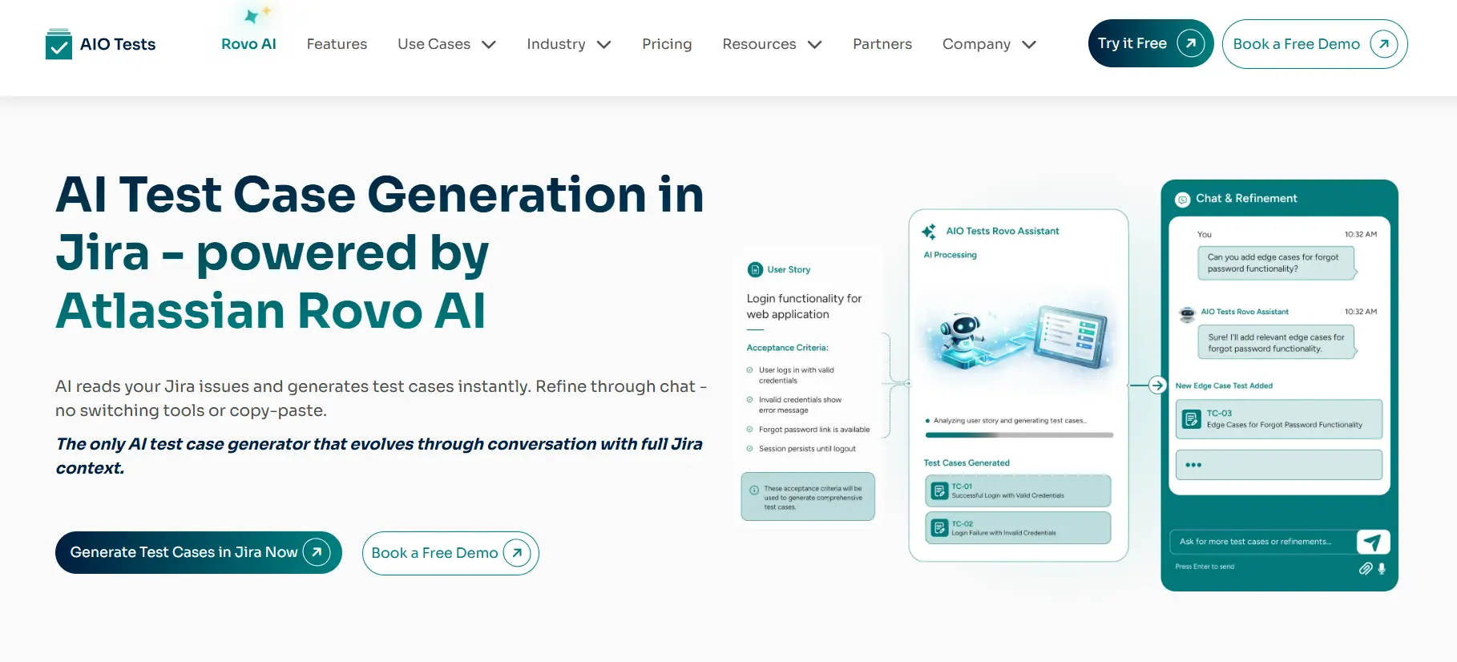Click the AIO Tests Rovo Assistant sparkle icon
The image size is (1457, 662).
point(929,232)
